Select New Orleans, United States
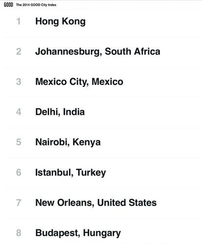Image resolution: width=202 pixels, height=244 pixels. point(96,203)
